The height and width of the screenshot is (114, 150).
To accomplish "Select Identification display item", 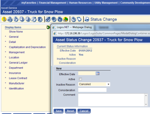I will pos(16,89).
